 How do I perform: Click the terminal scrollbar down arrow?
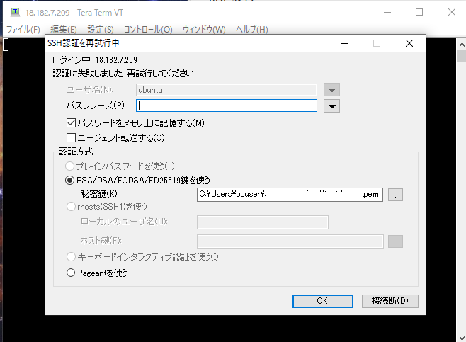click(462, 338)
